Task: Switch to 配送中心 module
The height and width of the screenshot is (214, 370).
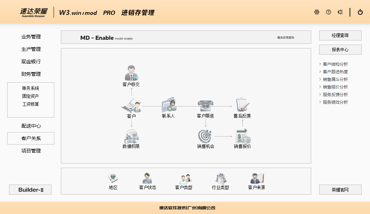Action: [31, 126]
